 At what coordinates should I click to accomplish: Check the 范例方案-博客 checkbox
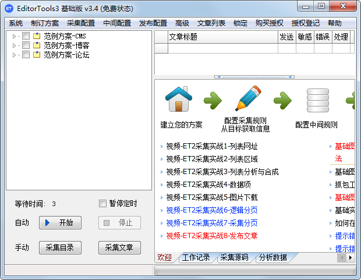26,45
